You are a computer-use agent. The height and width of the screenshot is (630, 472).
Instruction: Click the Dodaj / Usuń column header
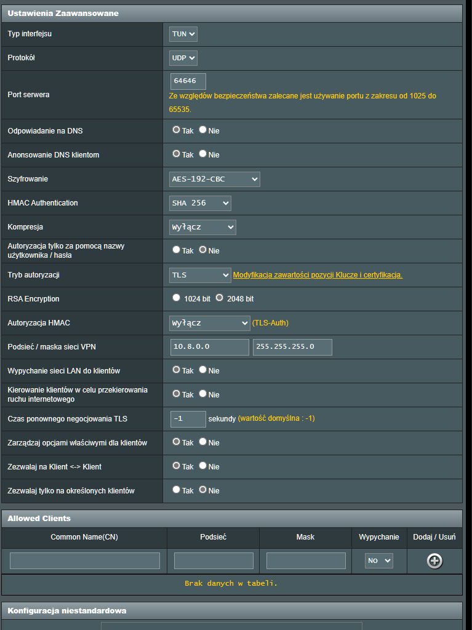click(x=434, y=537)
